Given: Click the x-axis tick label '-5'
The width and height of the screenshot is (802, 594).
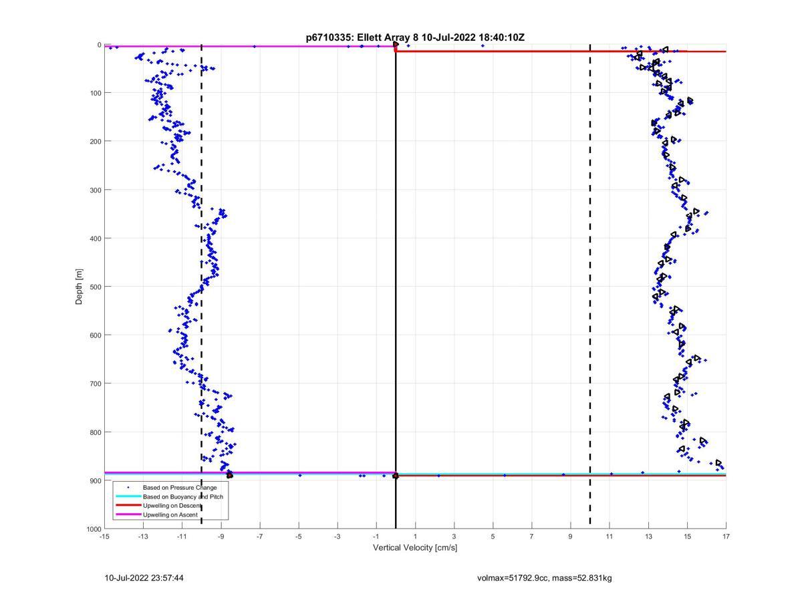Looking at the screenshot, I should tap(299, 536).
